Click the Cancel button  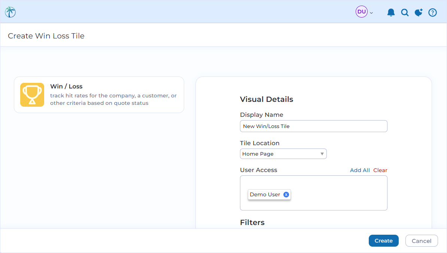click(x=422, y=241)
